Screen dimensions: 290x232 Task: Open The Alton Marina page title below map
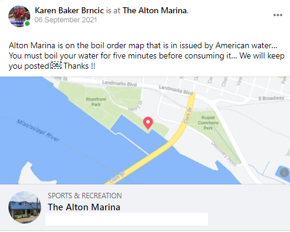[x=84, y=207]
